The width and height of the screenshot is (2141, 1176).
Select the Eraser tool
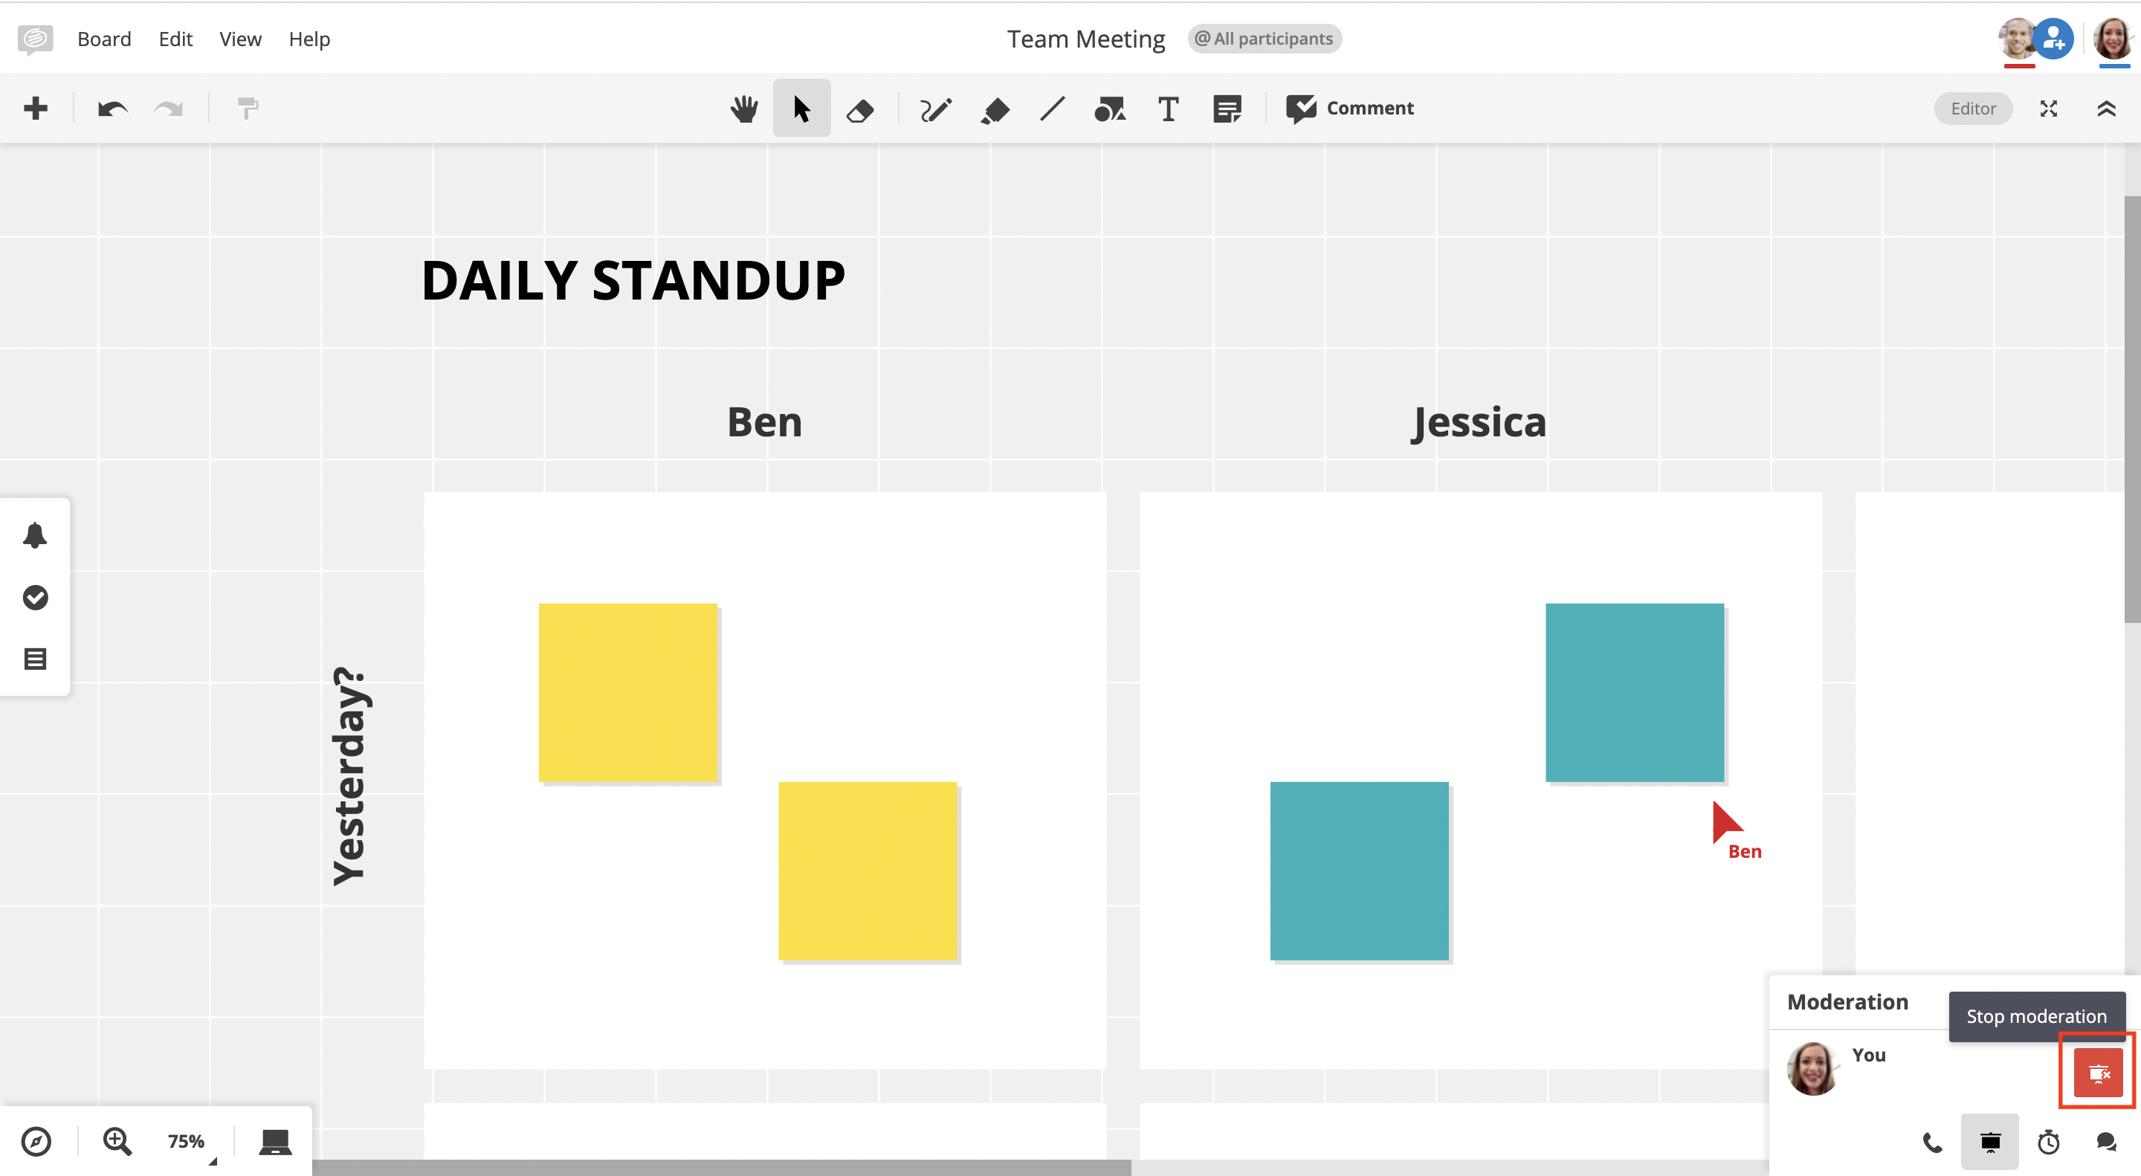[859, 109]
